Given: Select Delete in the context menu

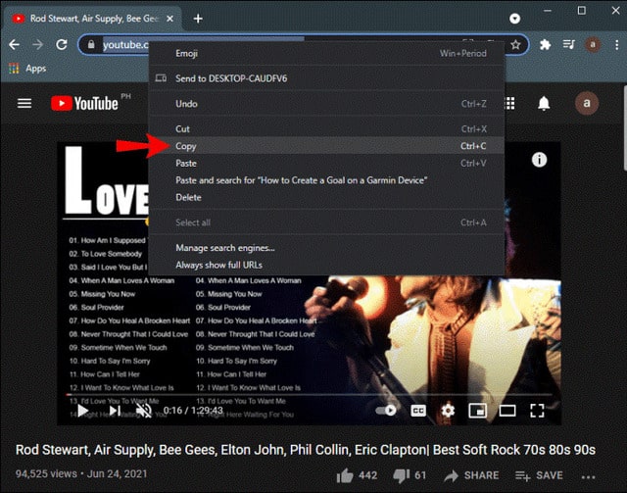Looking at the screenshot, I should (x=326, y=197).
